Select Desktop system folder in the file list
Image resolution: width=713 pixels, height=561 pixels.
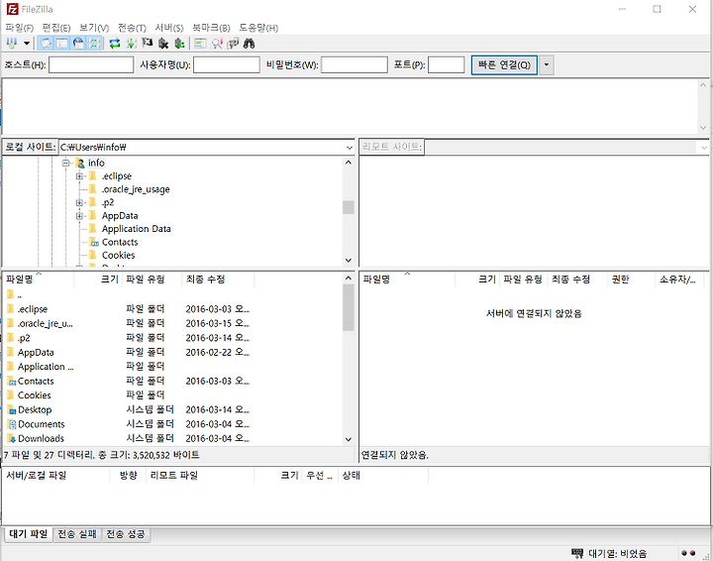point(35,410)
